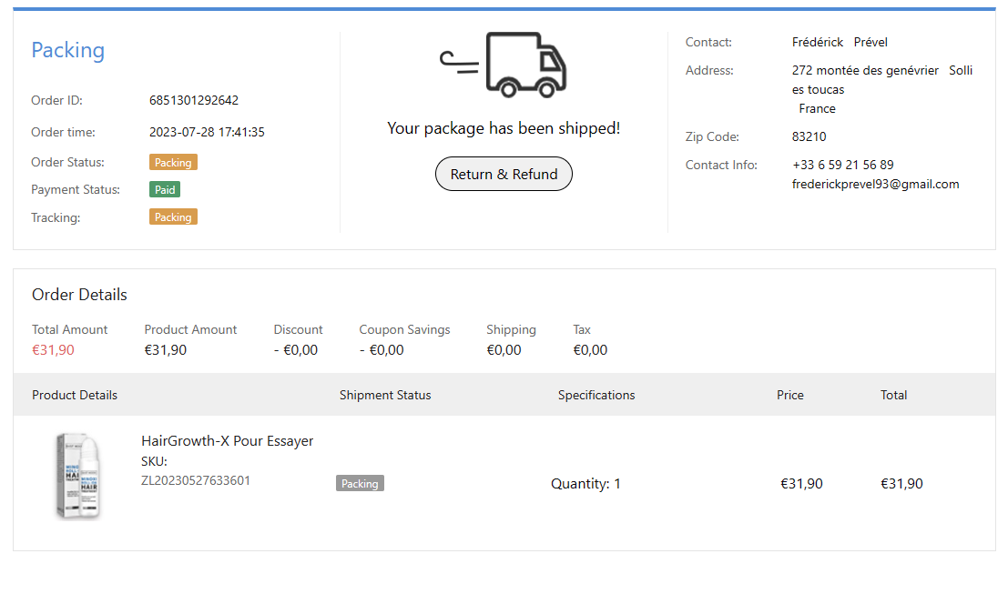The height and width of the screenshot is (604, 1008).
Task: Click the Product Details column header
Action: click(75, 395)
